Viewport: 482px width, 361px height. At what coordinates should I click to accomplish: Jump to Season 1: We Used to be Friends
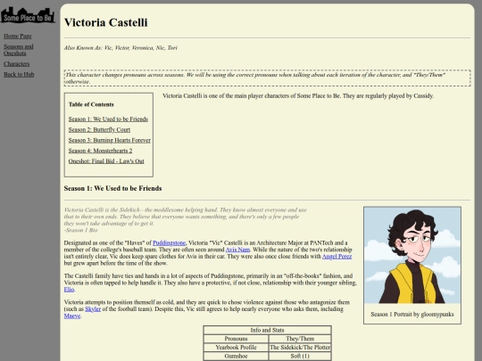(x=108, y=119)
